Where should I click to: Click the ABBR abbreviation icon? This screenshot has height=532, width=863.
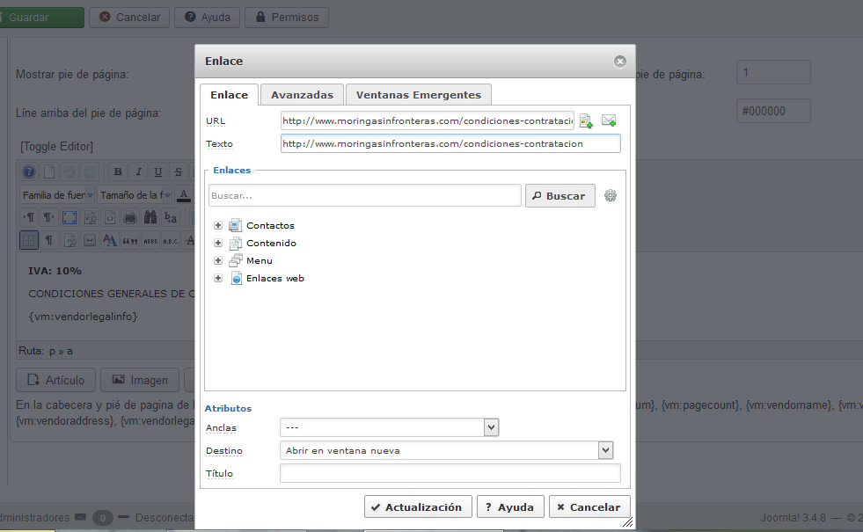pos(150,240)
